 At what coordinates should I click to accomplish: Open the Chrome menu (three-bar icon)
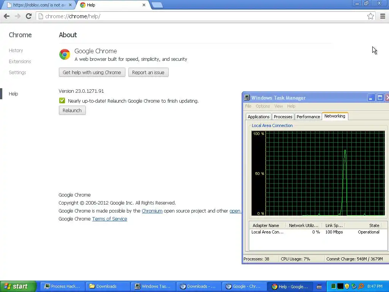tap(383, 16)
